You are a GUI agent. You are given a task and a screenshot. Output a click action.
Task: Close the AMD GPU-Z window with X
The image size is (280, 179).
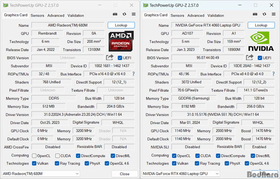click(x=132, y=5)
